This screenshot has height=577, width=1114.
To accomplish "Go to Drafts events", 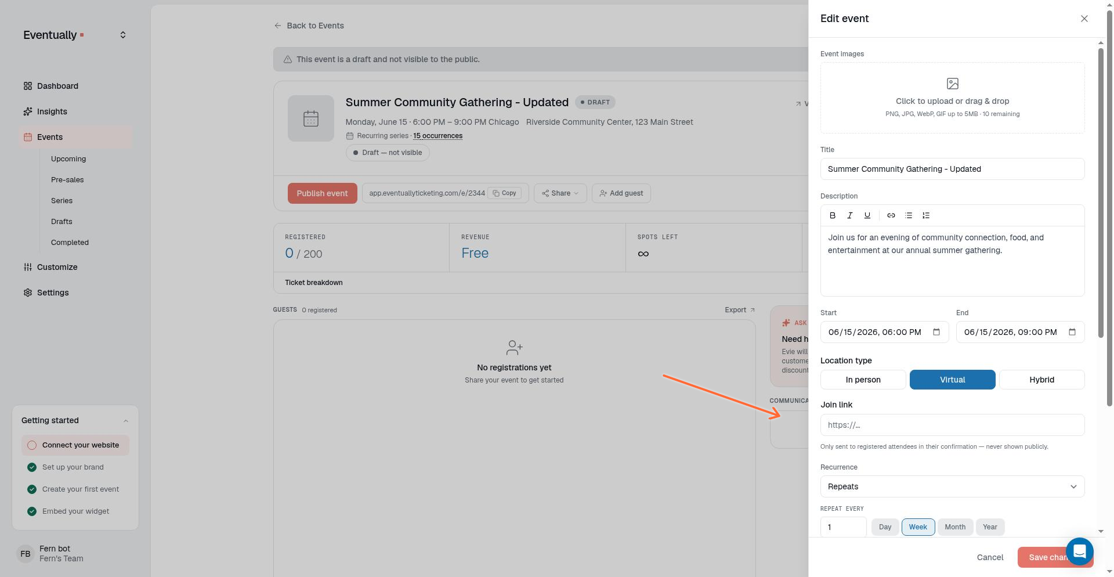I will [x=62, y=222].
